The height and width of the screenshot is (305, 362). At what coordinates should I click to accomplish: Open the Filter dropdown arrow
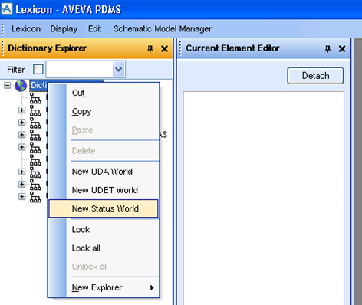[x=118, y=69]
